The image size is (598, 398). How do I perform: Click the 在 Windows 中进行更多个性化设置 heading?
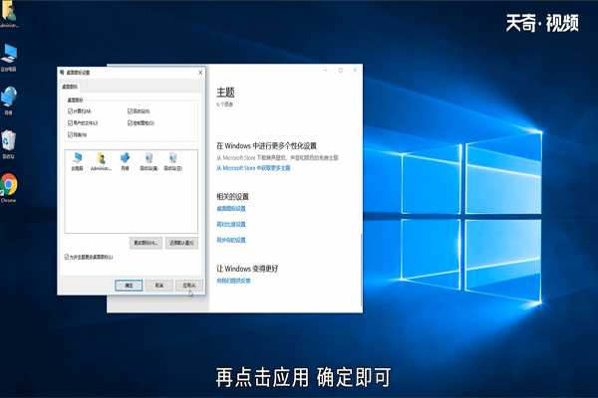click(x=266, y=146)
